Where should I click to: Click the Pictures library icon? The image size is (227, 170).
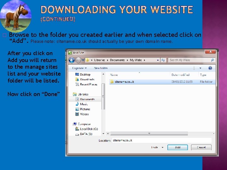click(77, 109)
